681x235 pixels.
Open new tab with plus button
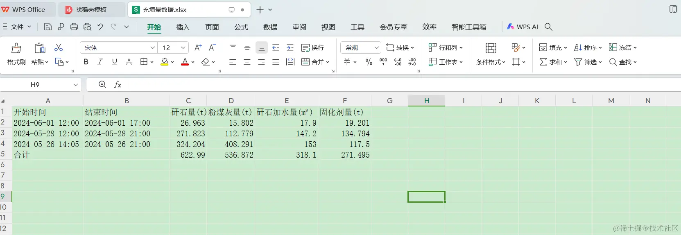[260, 10]
